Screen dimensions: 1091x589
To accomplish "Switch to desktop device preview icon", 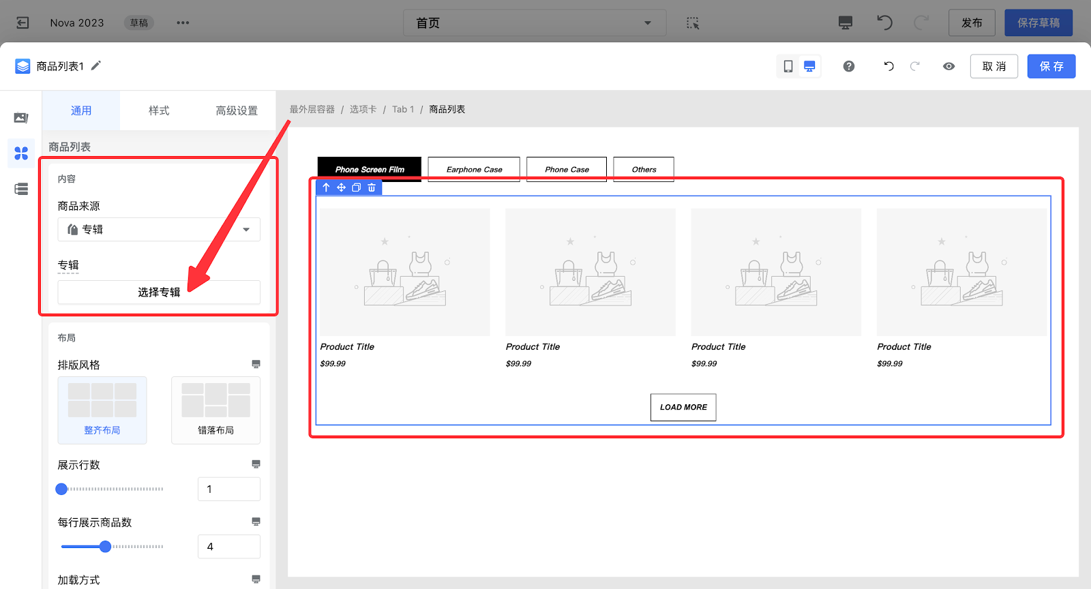I will coord(809,66).
